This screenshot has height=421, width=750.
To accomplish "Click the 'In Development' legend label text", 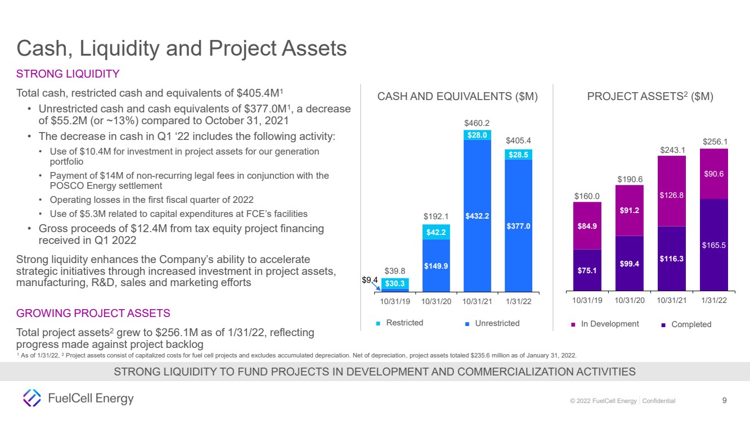I will [610, 324].
